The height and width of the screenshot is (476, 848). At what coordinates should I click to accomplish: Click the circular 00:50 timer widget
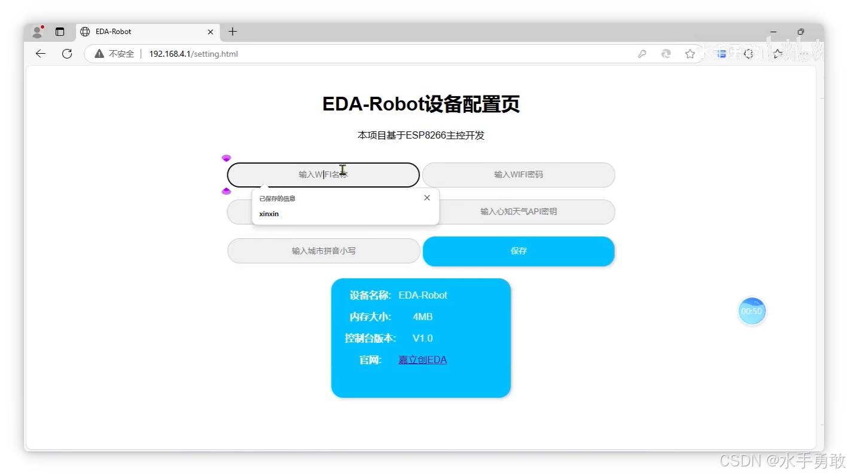click(x=752, y=311)
